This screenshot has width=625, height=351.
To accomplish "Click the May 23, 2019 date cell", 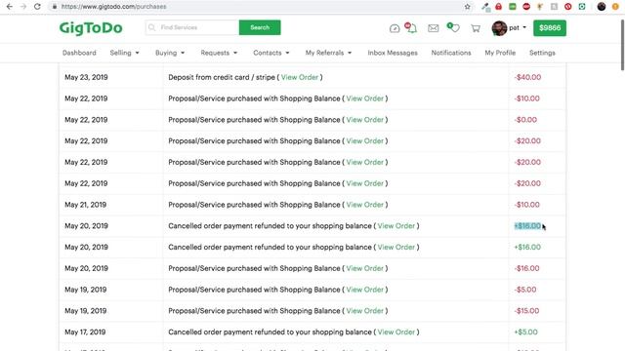I will (x=86, y=77).
